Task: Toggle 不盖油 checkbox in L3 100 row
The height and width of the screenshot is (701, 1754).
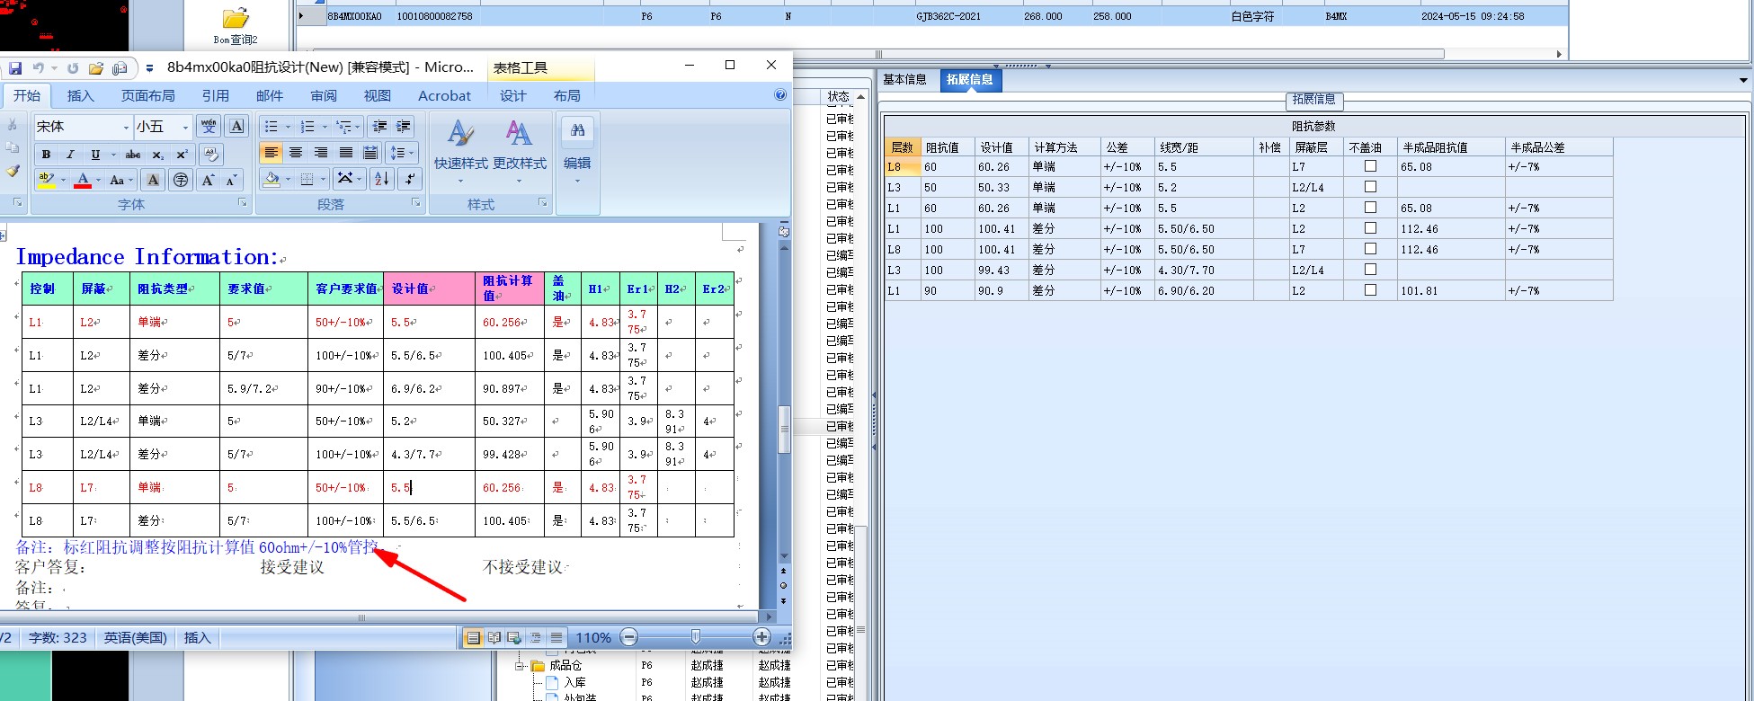Action: tap(1370, 270)
